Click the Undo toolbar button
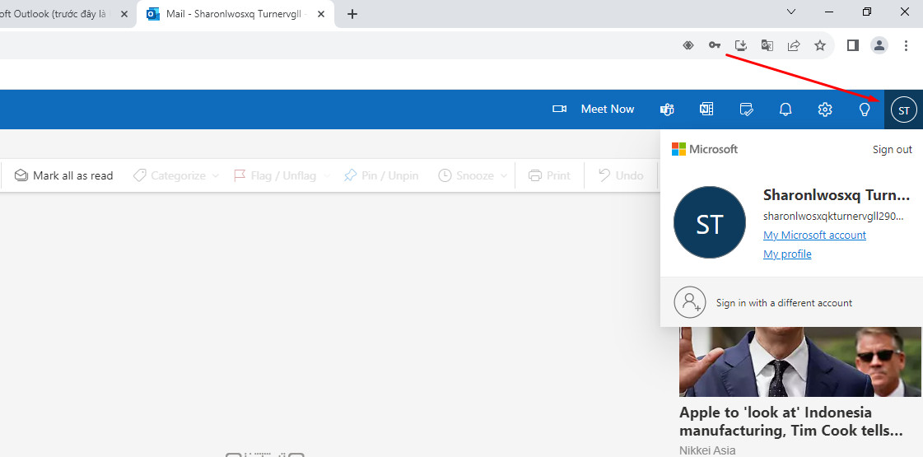The image size is (923, 457). (621, 175)
